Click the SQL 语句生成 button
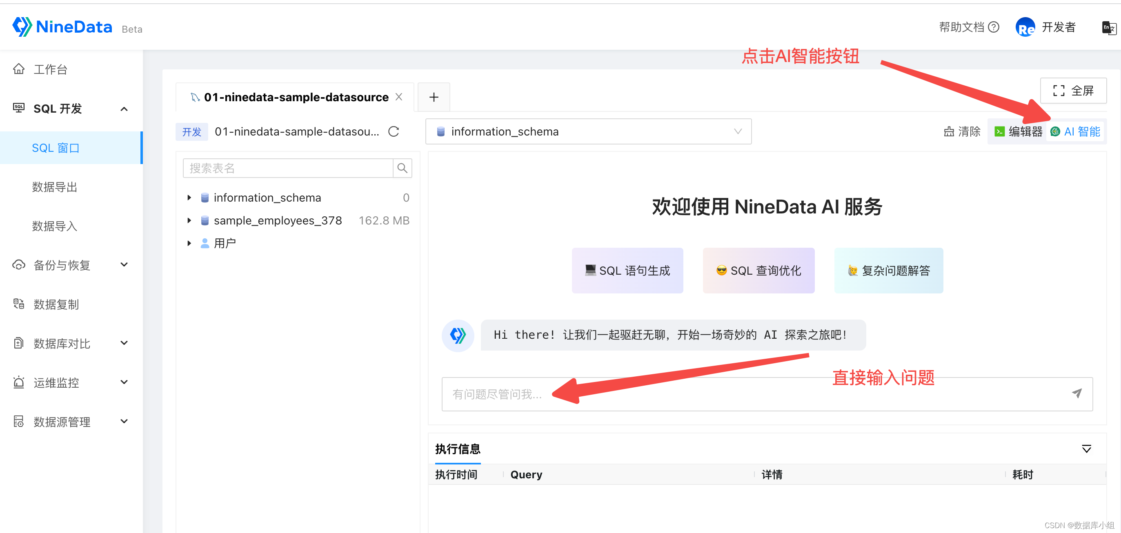1121x533 pixels. (x=627, y=271)
